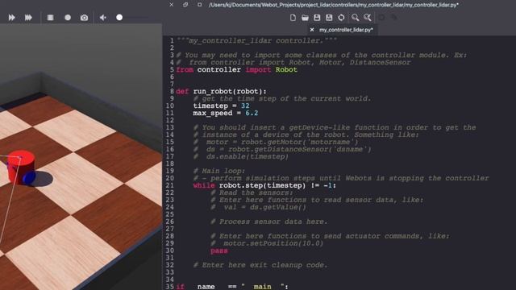Screen dimensions: 516x290
Task: Mute the simulation sound with speaker icon
Action: coord(103,18)
